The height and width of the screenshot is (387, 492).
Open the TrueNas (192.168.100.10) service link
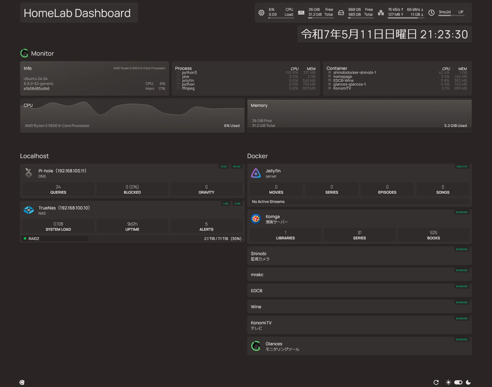click(64, 208)
